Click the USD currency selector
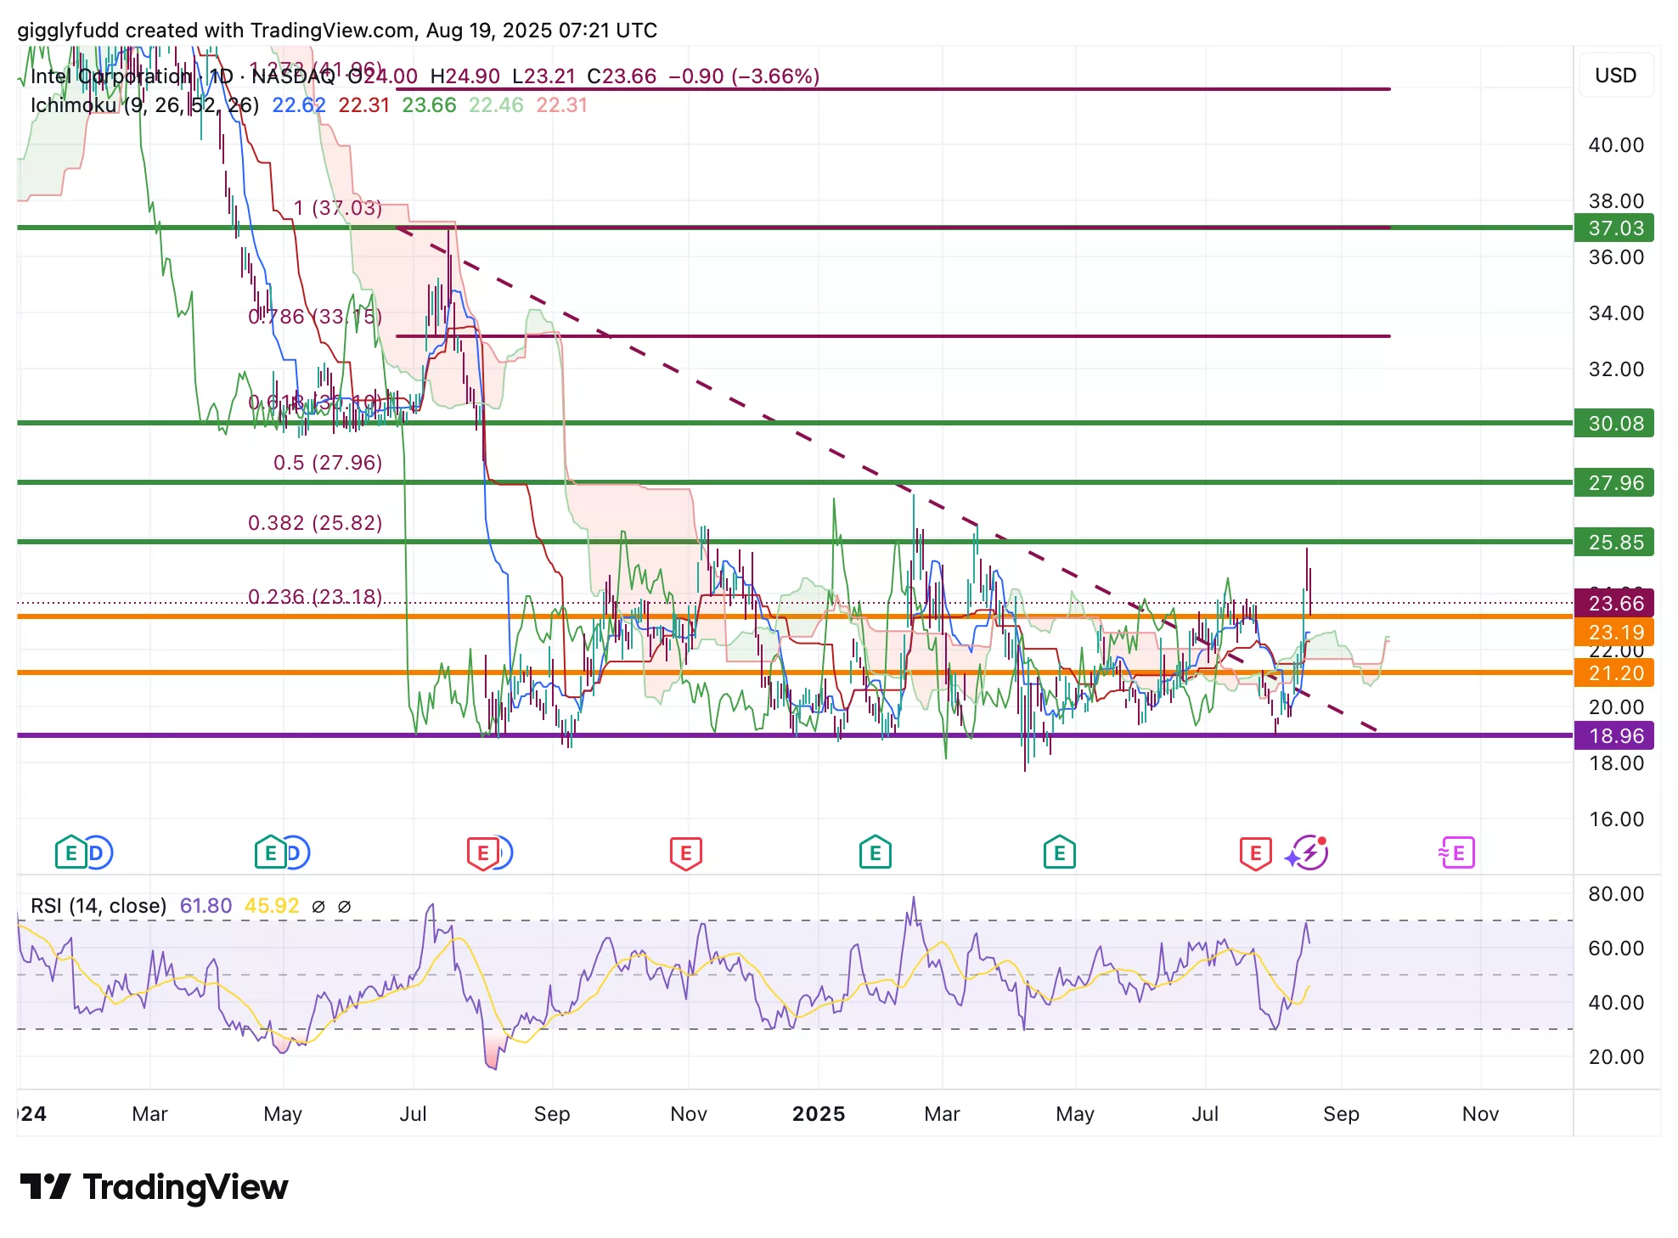The width and height of the screenshot is (1678, 1238). pos(1614,76)
